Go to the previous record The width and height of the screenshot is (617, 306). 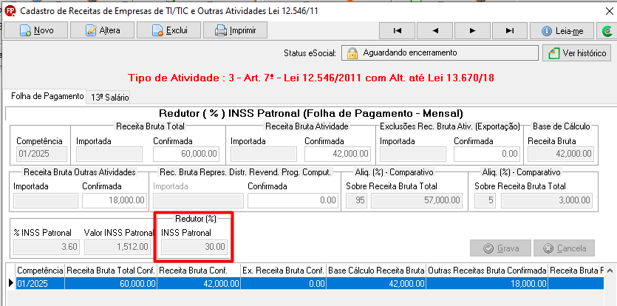pyautogui.click(x=434, y=31)
